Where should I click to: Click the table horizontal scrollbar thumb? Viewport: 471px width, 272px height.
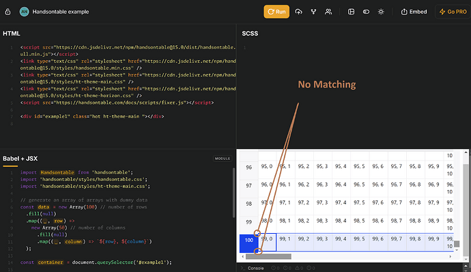point(268,256)
